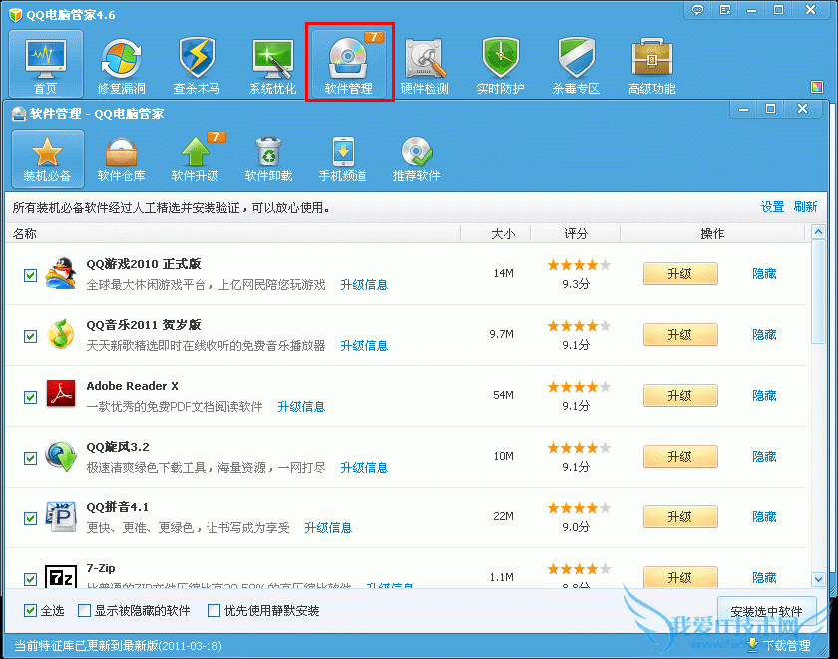Hide QQ旋风3.2 via 隐藏 link
Viewport: 838px width, 659px height.
pos(764,457)
